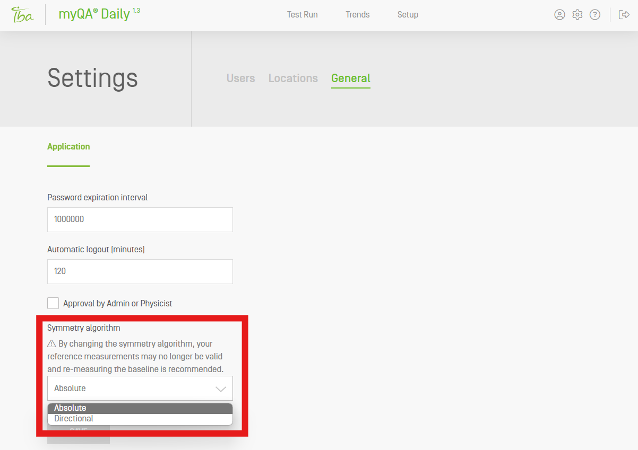Image resolution: width=638 pixels, height=450 pixels.
Task: Switch to the Locations tab
Action: [293, 78]
